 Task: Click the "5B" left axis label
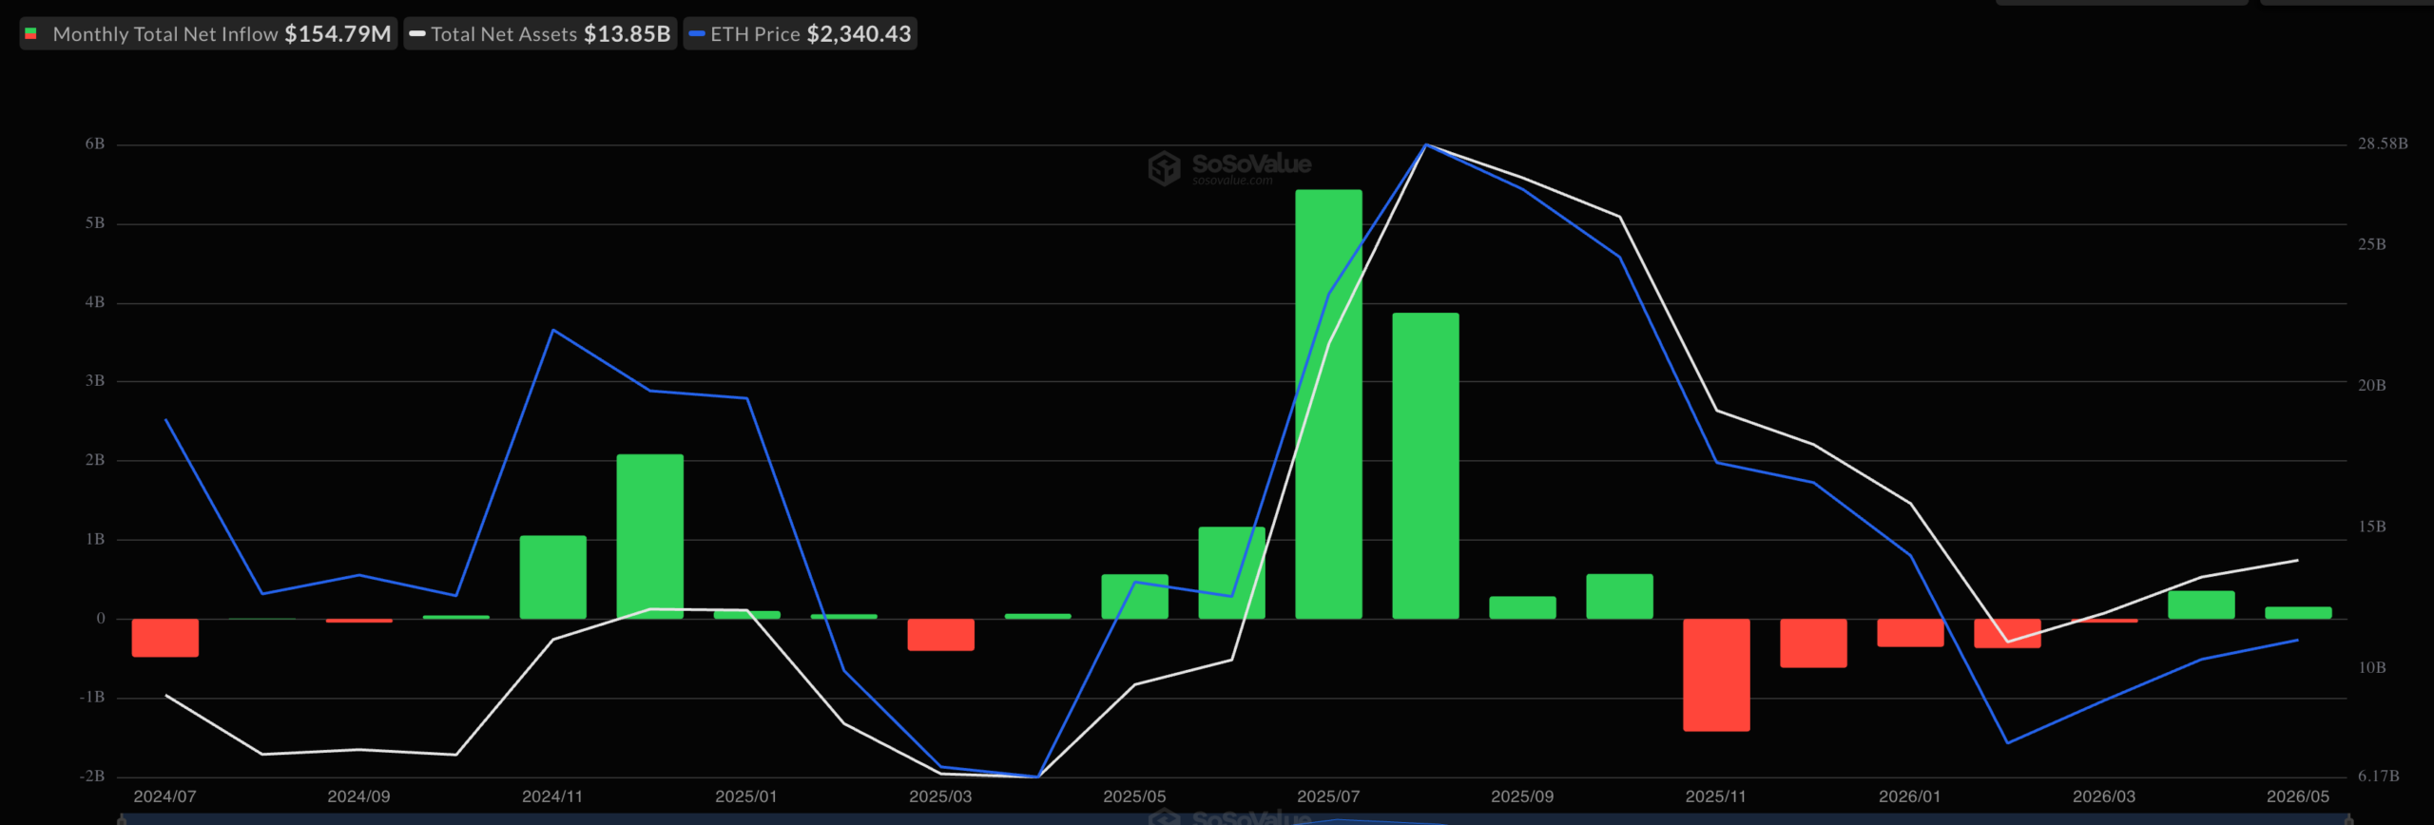tap(95, 223)
